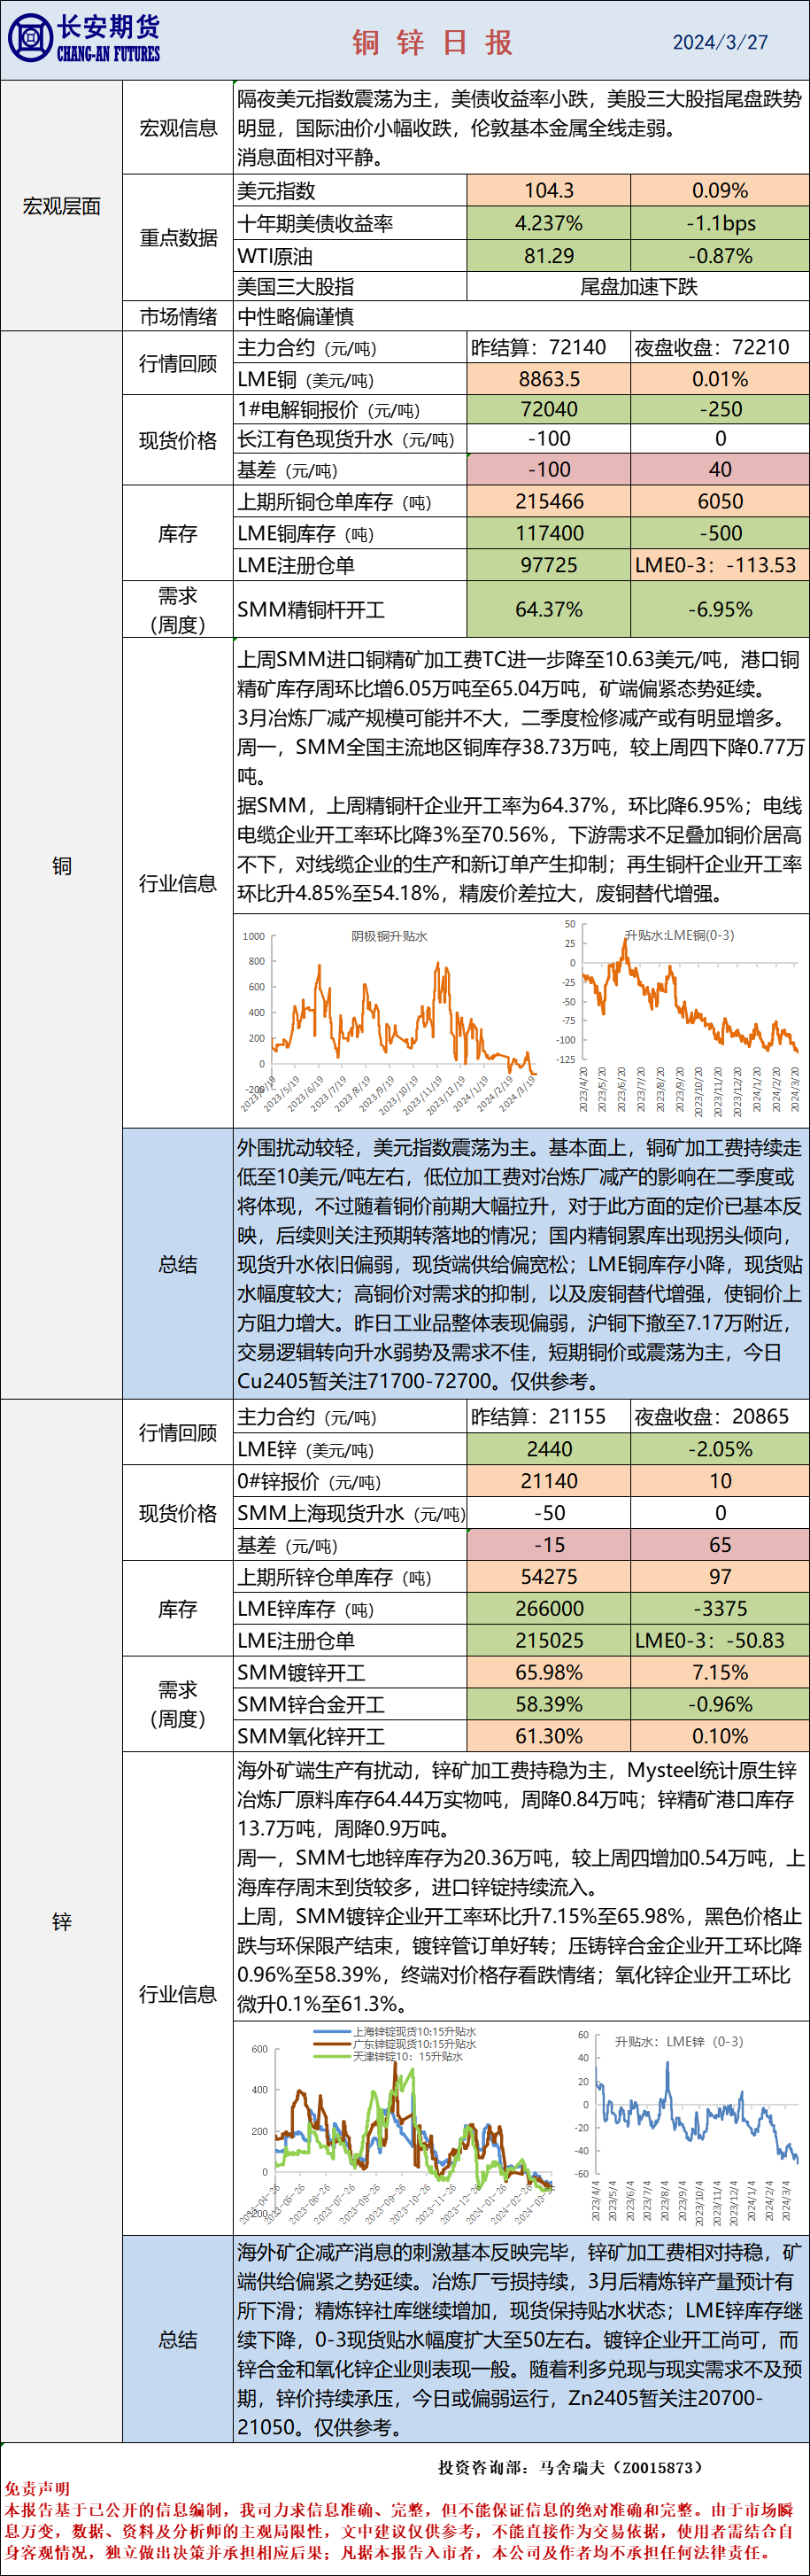
Task: Select copper 基差 value -100
Action: [x=548, y=470]
